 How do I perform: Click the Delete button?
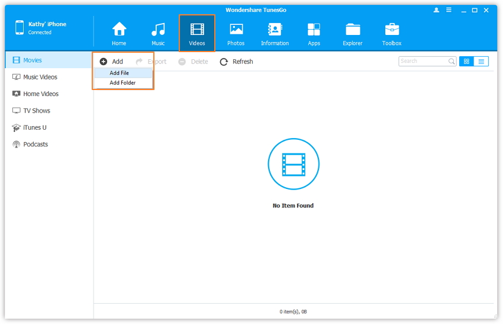pos(193,62)
